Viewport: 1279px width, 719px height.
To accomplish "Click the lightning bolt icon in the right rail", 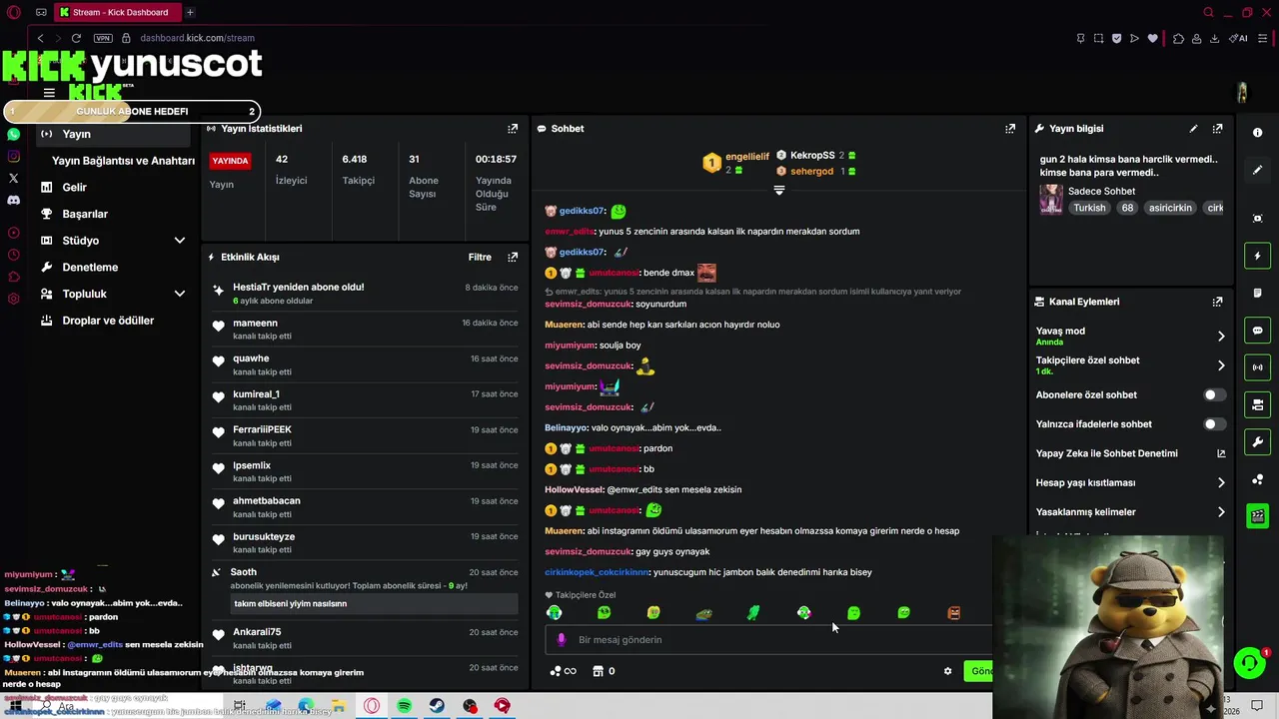I will (x=1257, y=257).
